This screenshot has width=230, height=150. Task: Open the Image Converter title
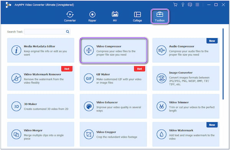point(181,73)
